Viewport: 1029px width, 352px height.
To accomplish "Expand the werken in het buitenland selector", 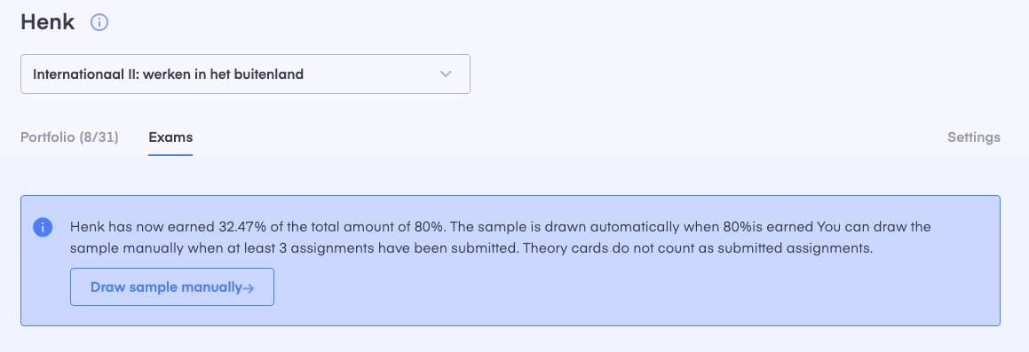I will [x=245, y=74].
